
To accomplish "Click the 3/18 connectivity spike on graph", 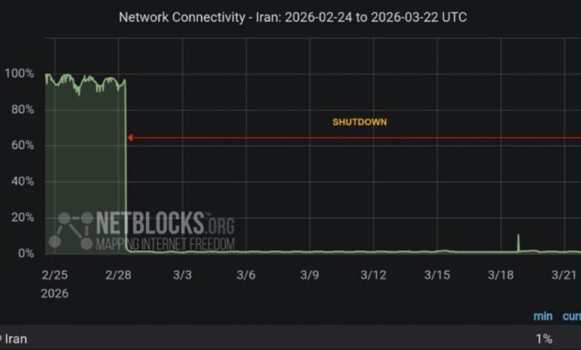I will coord(518,243).
